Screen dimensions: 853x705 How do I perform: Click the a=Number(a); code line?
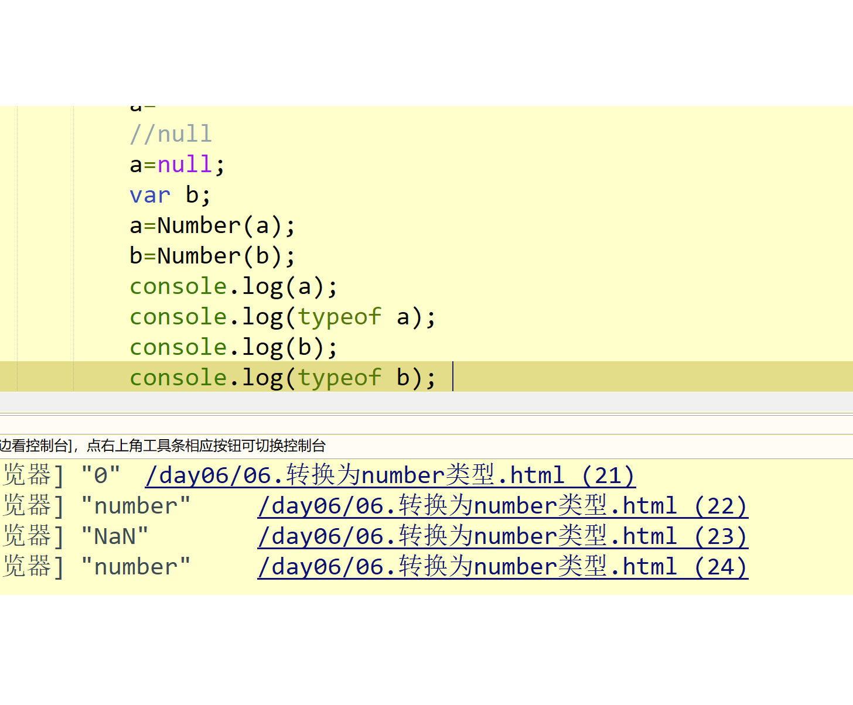coord(212,225)
